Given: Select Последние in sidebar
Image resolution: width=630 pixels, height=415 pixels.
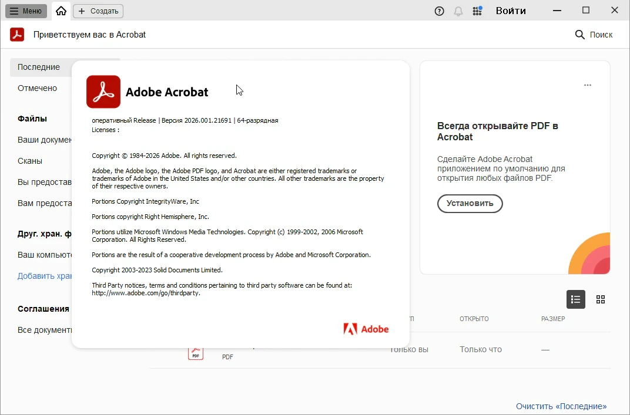Looking at the screenshot, I should point(41,67).
